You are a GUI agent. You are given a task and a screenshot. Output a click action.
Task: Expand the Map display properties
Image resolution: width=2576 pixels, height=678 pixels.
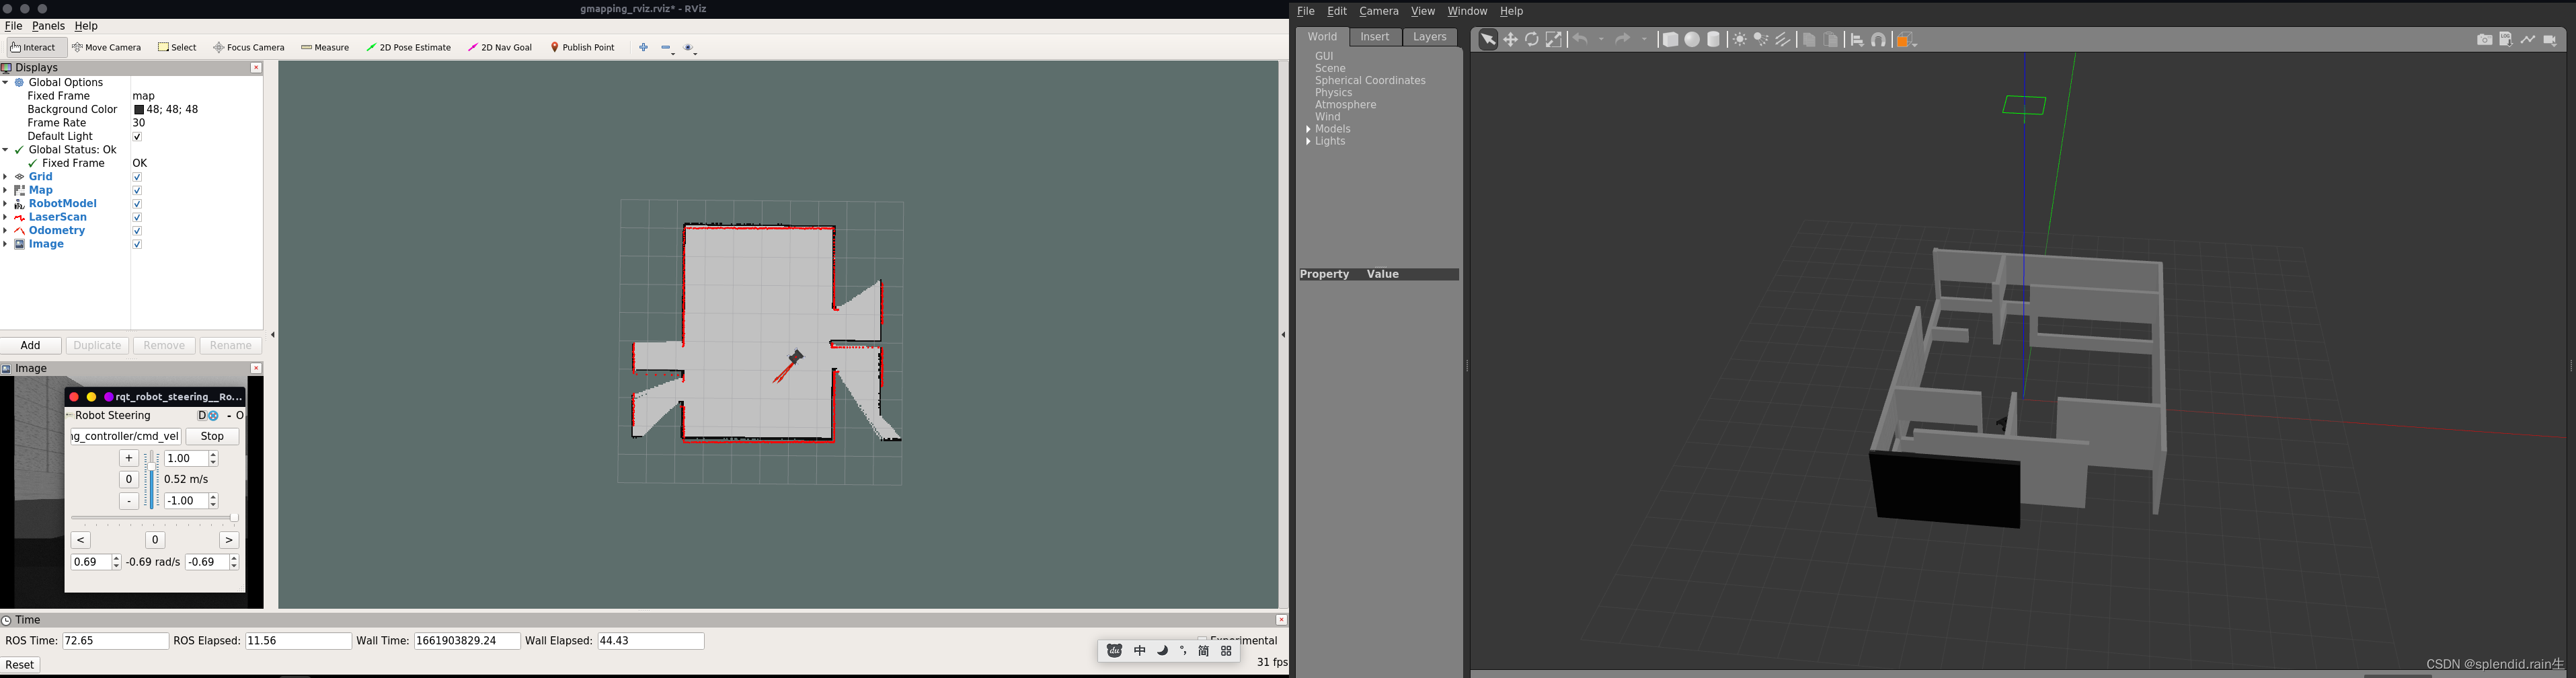click(6, 190)
